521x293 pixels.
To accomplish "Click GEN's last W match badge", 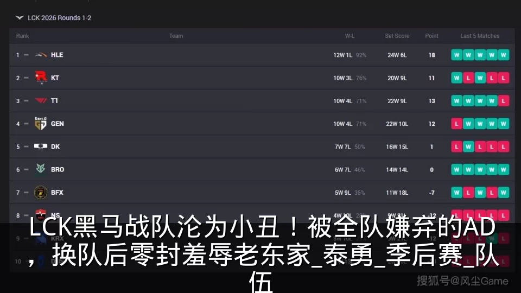I will pyautogui.click(x=504, y=124).
